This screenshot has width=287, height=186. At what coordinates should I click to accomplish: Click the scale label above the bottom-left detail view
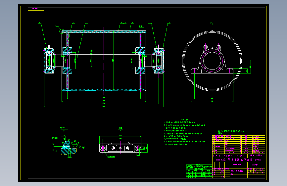tap(64, 129)
